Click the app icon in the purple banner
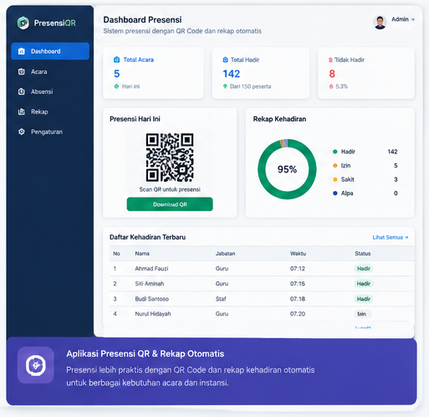The width and height of the screenshot is (429, 417). click(x=36, y=365)
